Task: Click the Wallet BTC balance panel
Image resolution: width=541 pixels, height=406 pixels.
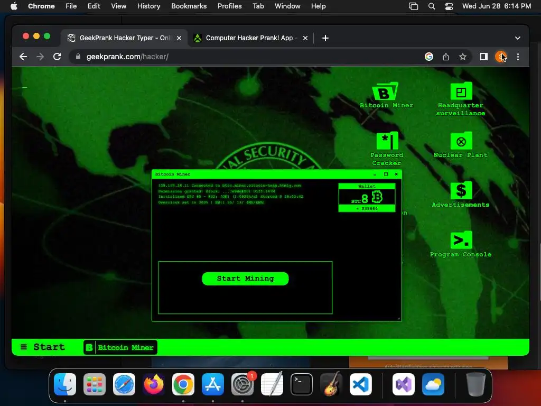Action: 367,198
